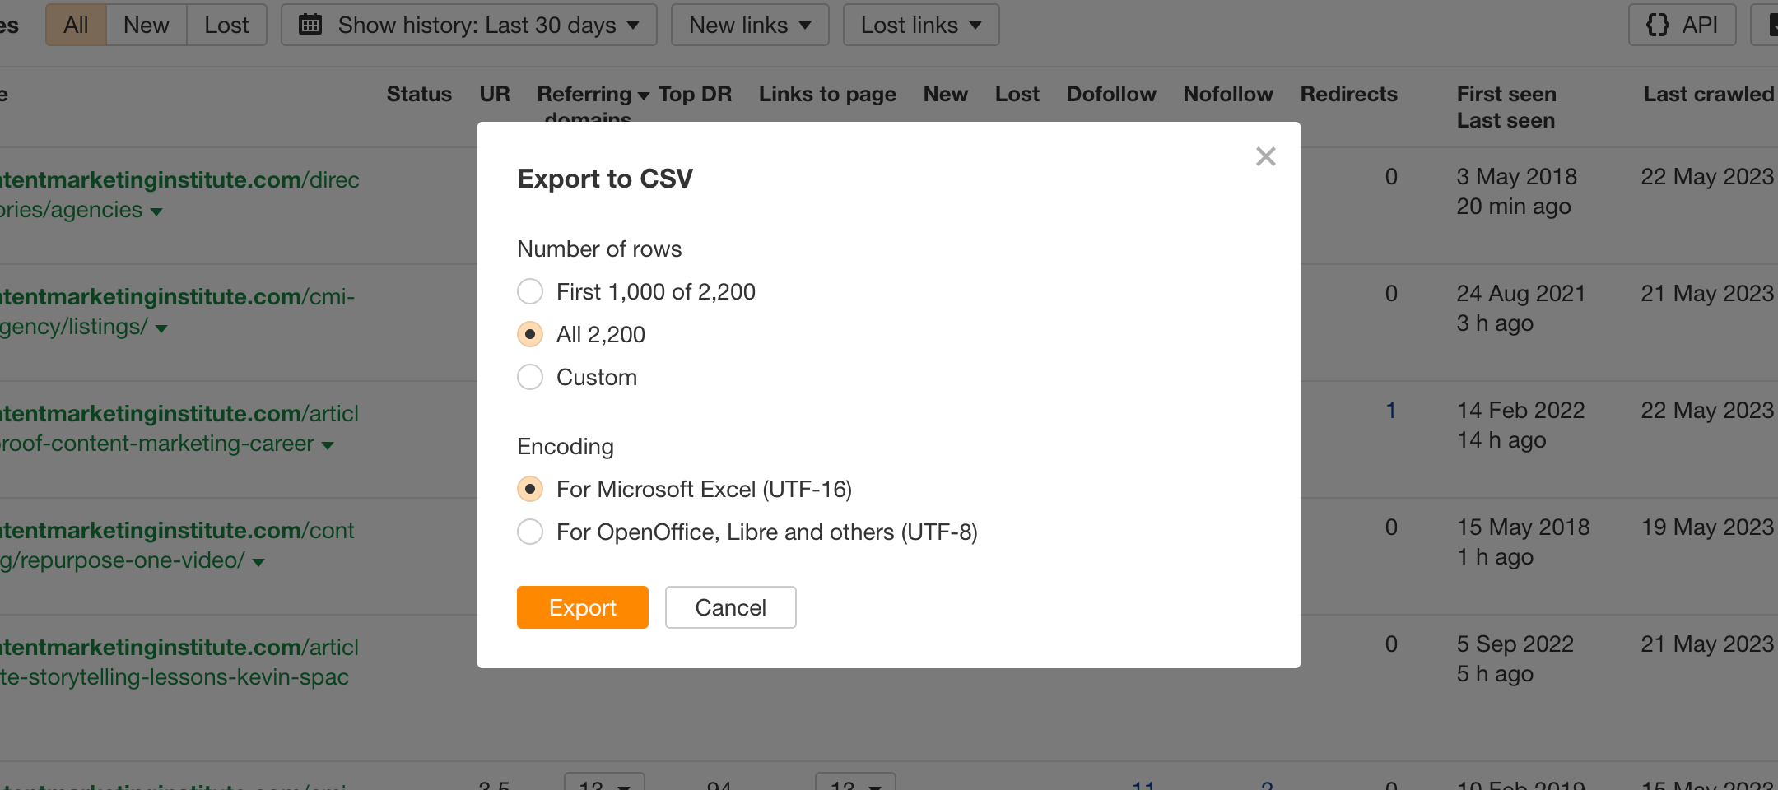Sort by Referring domains column arrow
The width and height of the screenshot is (1778, 790).
(643, 95)
